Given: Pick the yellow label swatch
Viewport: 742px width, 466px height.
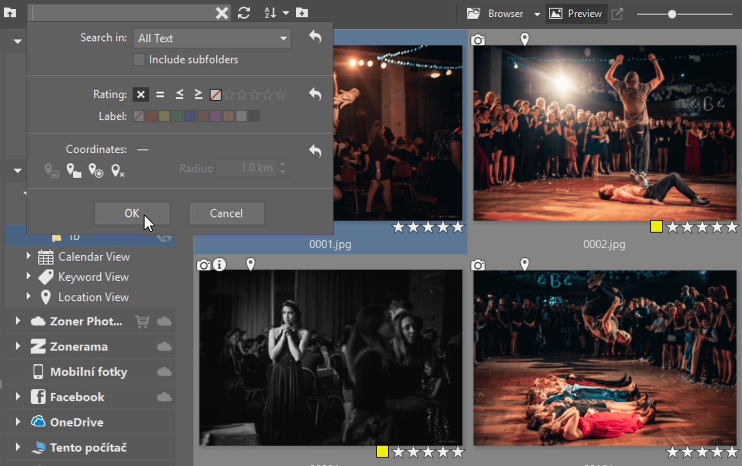Looking at the screenshot, I should pyautogui.click(x=164, y=116).
